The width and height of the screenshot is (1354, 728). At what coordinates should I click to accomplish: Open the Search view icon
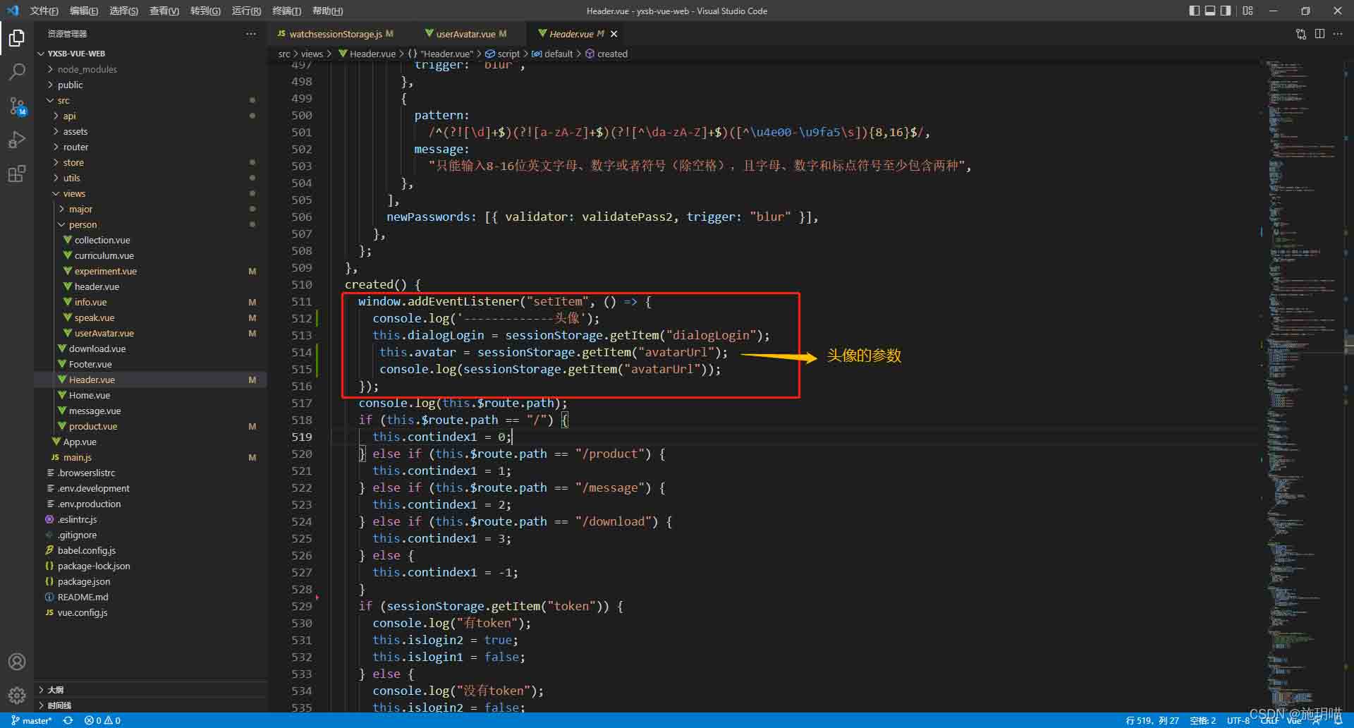(17, 72)
